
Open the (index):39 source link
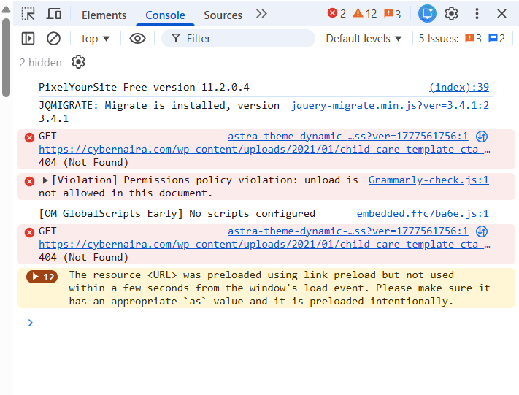point(458,87)
